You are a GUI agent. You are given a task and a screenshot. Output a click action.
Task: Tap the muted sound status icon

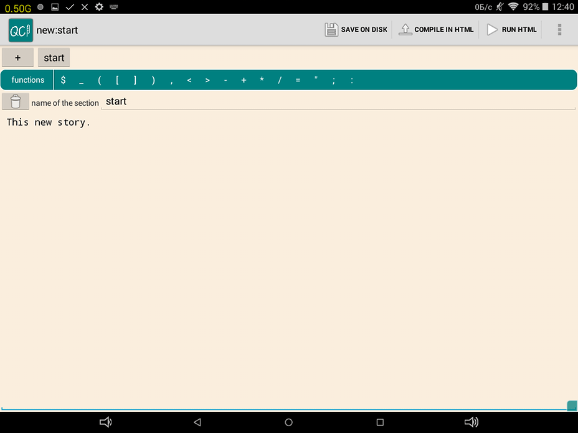coord(500,7)
